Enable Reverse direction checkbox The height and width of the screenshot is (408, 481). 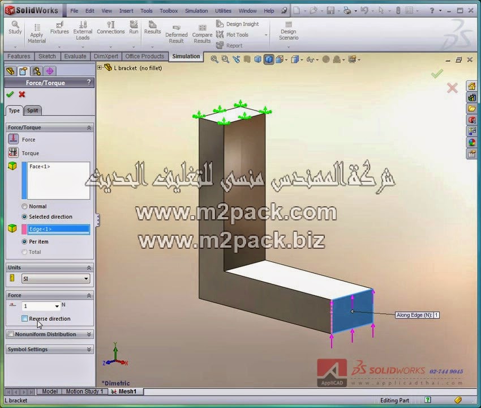24,318
